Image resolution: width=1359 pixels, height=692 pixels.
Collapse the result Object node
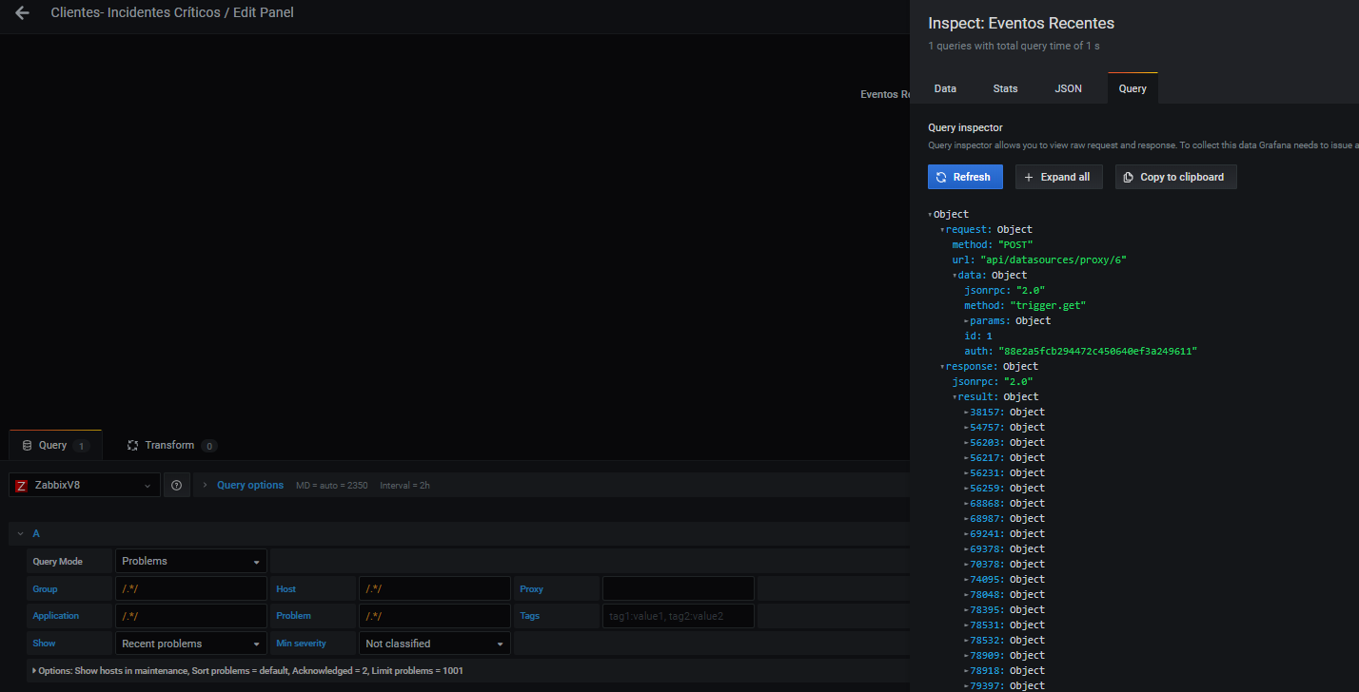coord(955,397)
